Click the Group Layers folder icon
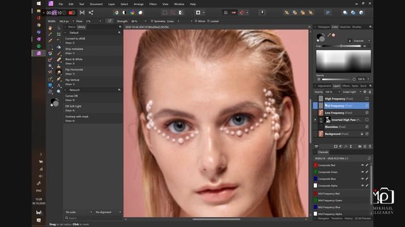The image size is (405, 227). [x=359, y=146]
